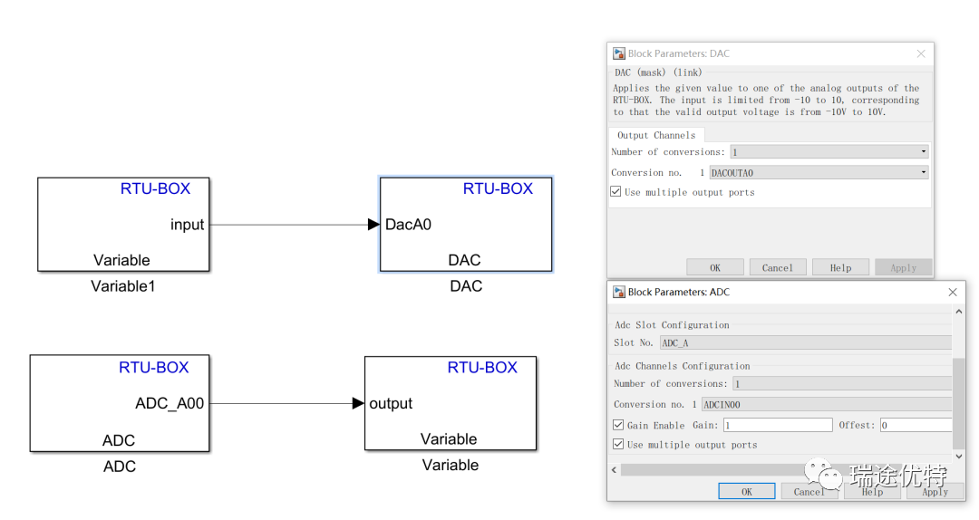Click Apply in the ADC parameters dialog

click(935, 491)
